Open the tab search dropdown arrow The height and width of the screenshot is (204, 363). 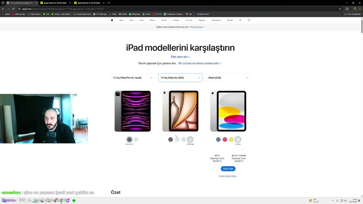[x=3, y=3]
